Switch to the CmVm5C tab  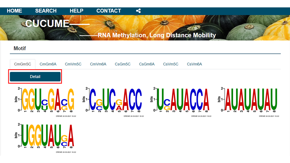click(73, 64)
